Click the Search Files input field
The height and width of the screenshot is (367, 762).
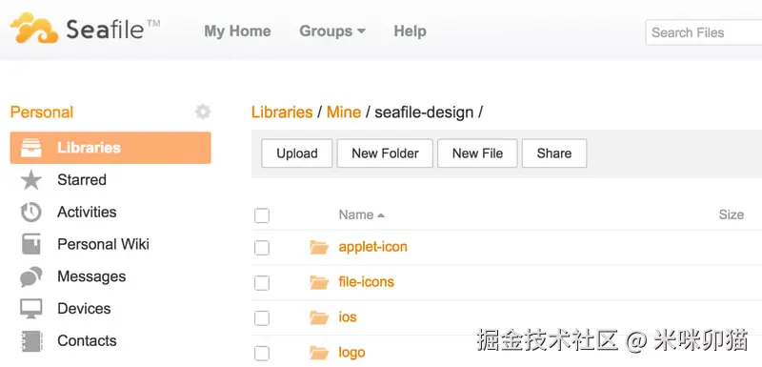[704, 32]
